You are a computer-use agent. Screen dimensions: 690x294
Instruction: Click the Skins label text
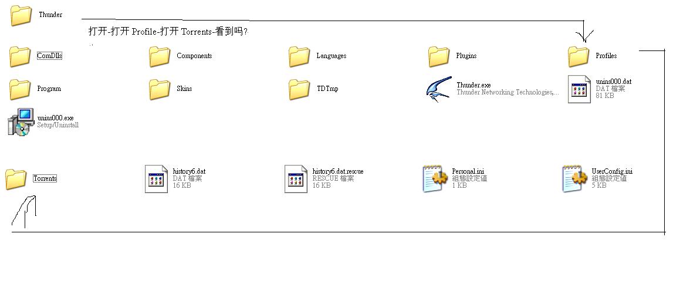(184, 89)
